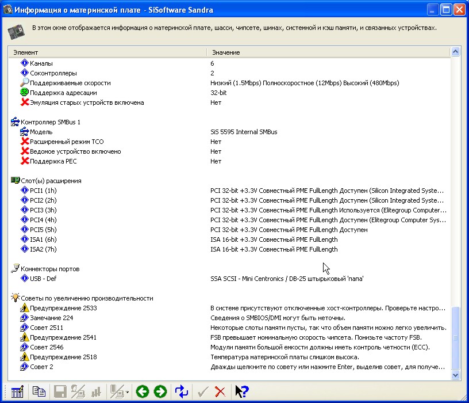The width and height of the screenshot is (469, 403).
Task: Click the warning icon for Предупреждение 2533
Action: (25, 308)
